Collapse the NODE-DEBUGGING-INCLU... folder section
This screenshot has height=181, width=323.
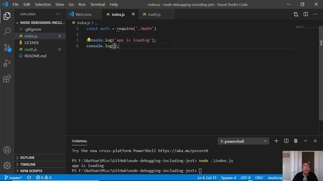tap(40, 23)
